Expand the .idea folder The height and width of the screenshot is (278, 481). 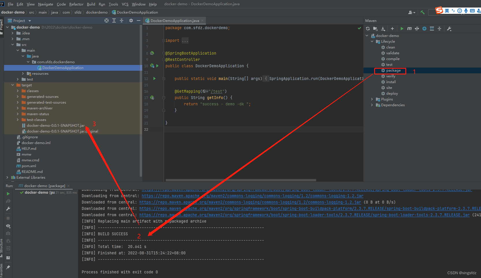coord(12,33)
